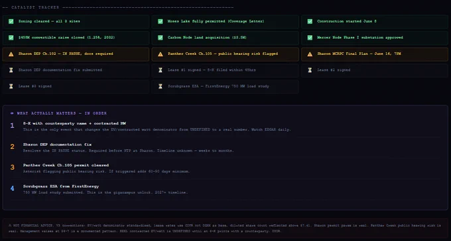Click the 'Resolves the IN PAUSE status' description

click(128, 150)
